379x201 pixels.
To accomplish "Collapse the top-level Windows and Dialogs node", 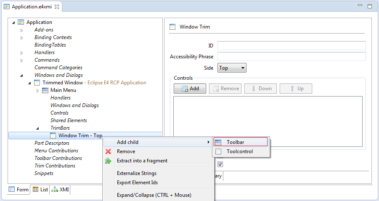I will coord(21,76).
